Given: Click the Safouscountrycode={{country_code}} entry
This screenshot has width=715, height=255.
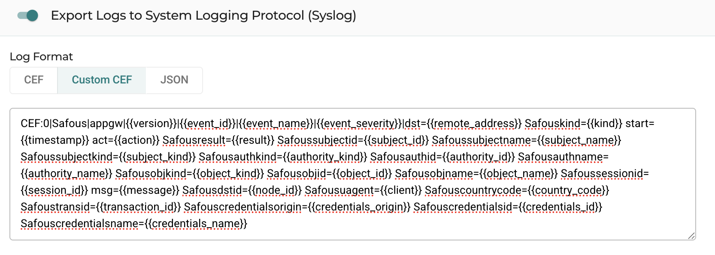Looking at the screenshot, I should (517, 190).
